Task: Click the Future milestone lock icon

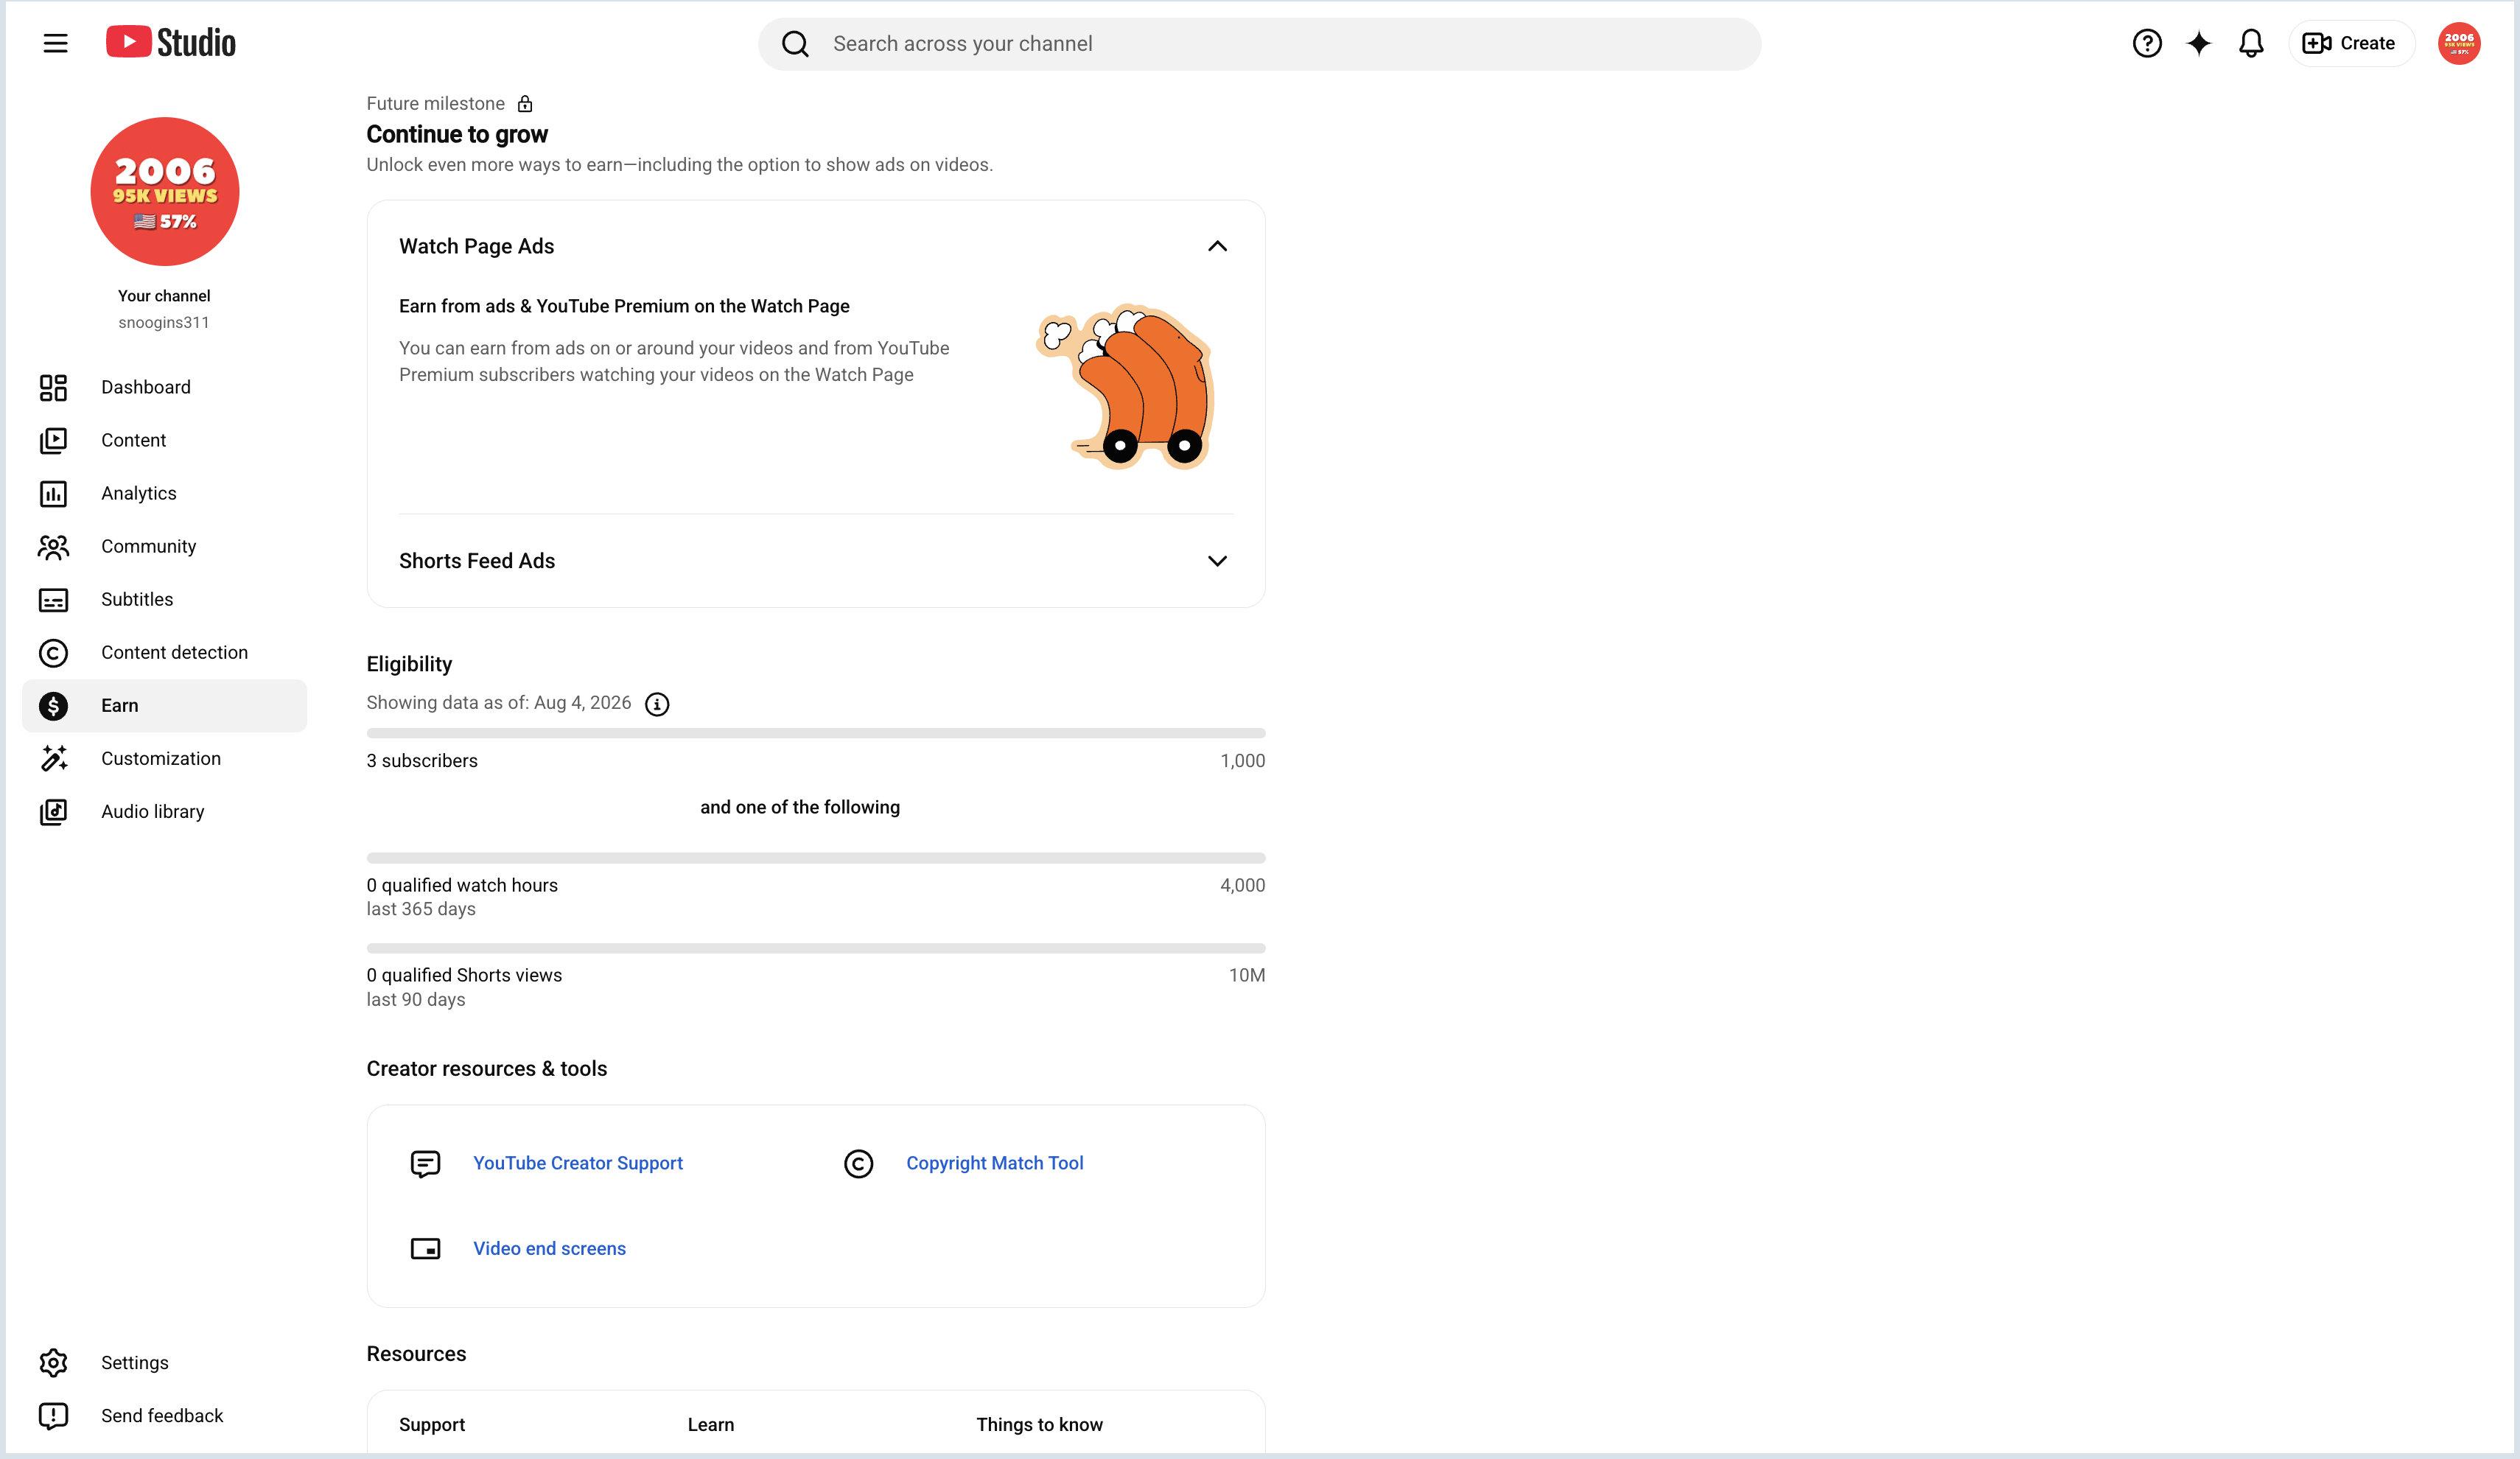Action: point(525,103)
